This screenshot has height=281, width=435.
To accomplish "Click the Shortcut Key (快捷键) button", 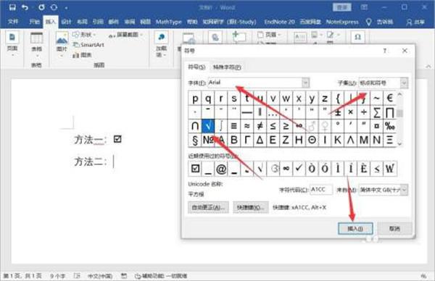I will tap(251, 207).
